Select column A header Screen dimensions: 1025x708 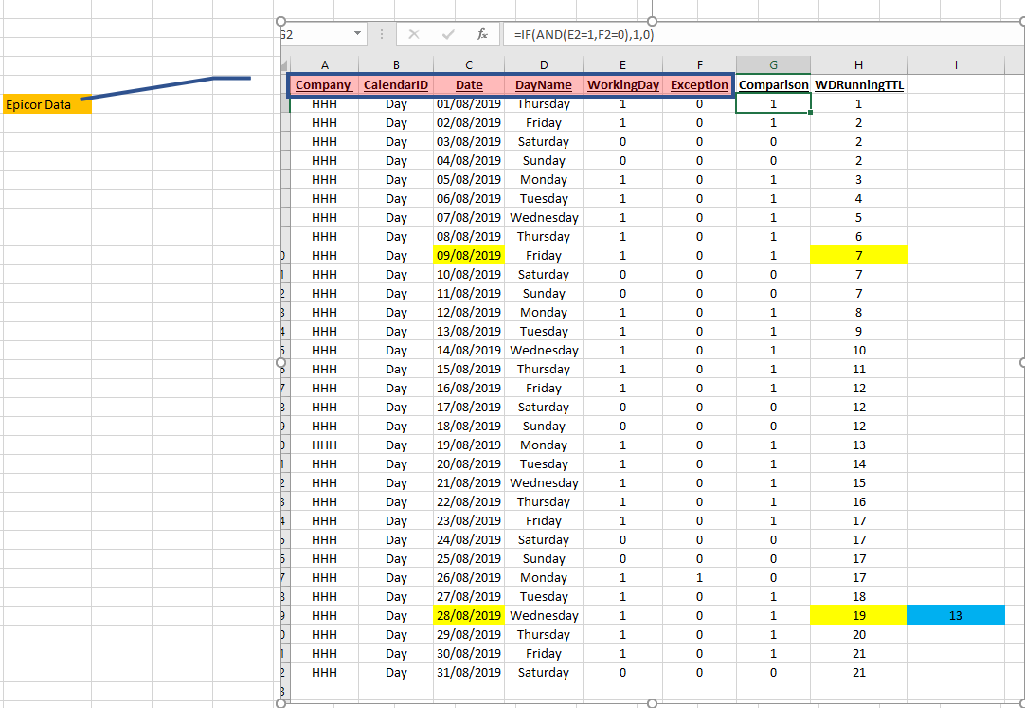324,64
